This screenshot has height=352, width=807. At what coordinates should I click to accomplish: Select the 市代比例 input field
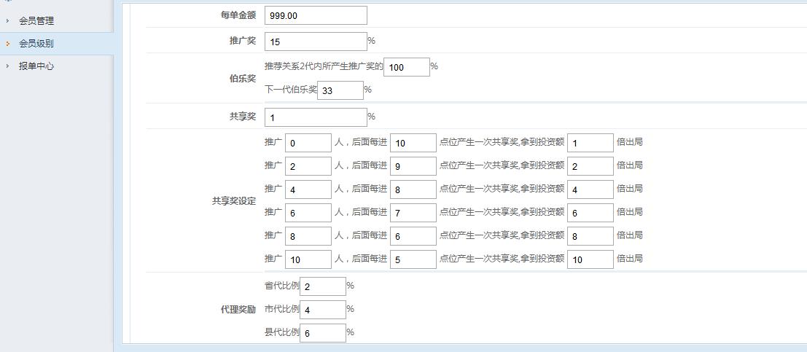coord(322,310)
